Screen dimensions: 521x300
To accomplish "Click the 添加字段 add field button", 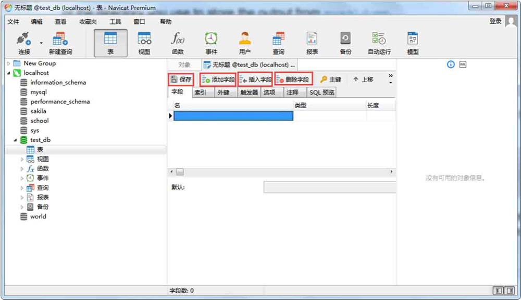I will tap(218, 80).
